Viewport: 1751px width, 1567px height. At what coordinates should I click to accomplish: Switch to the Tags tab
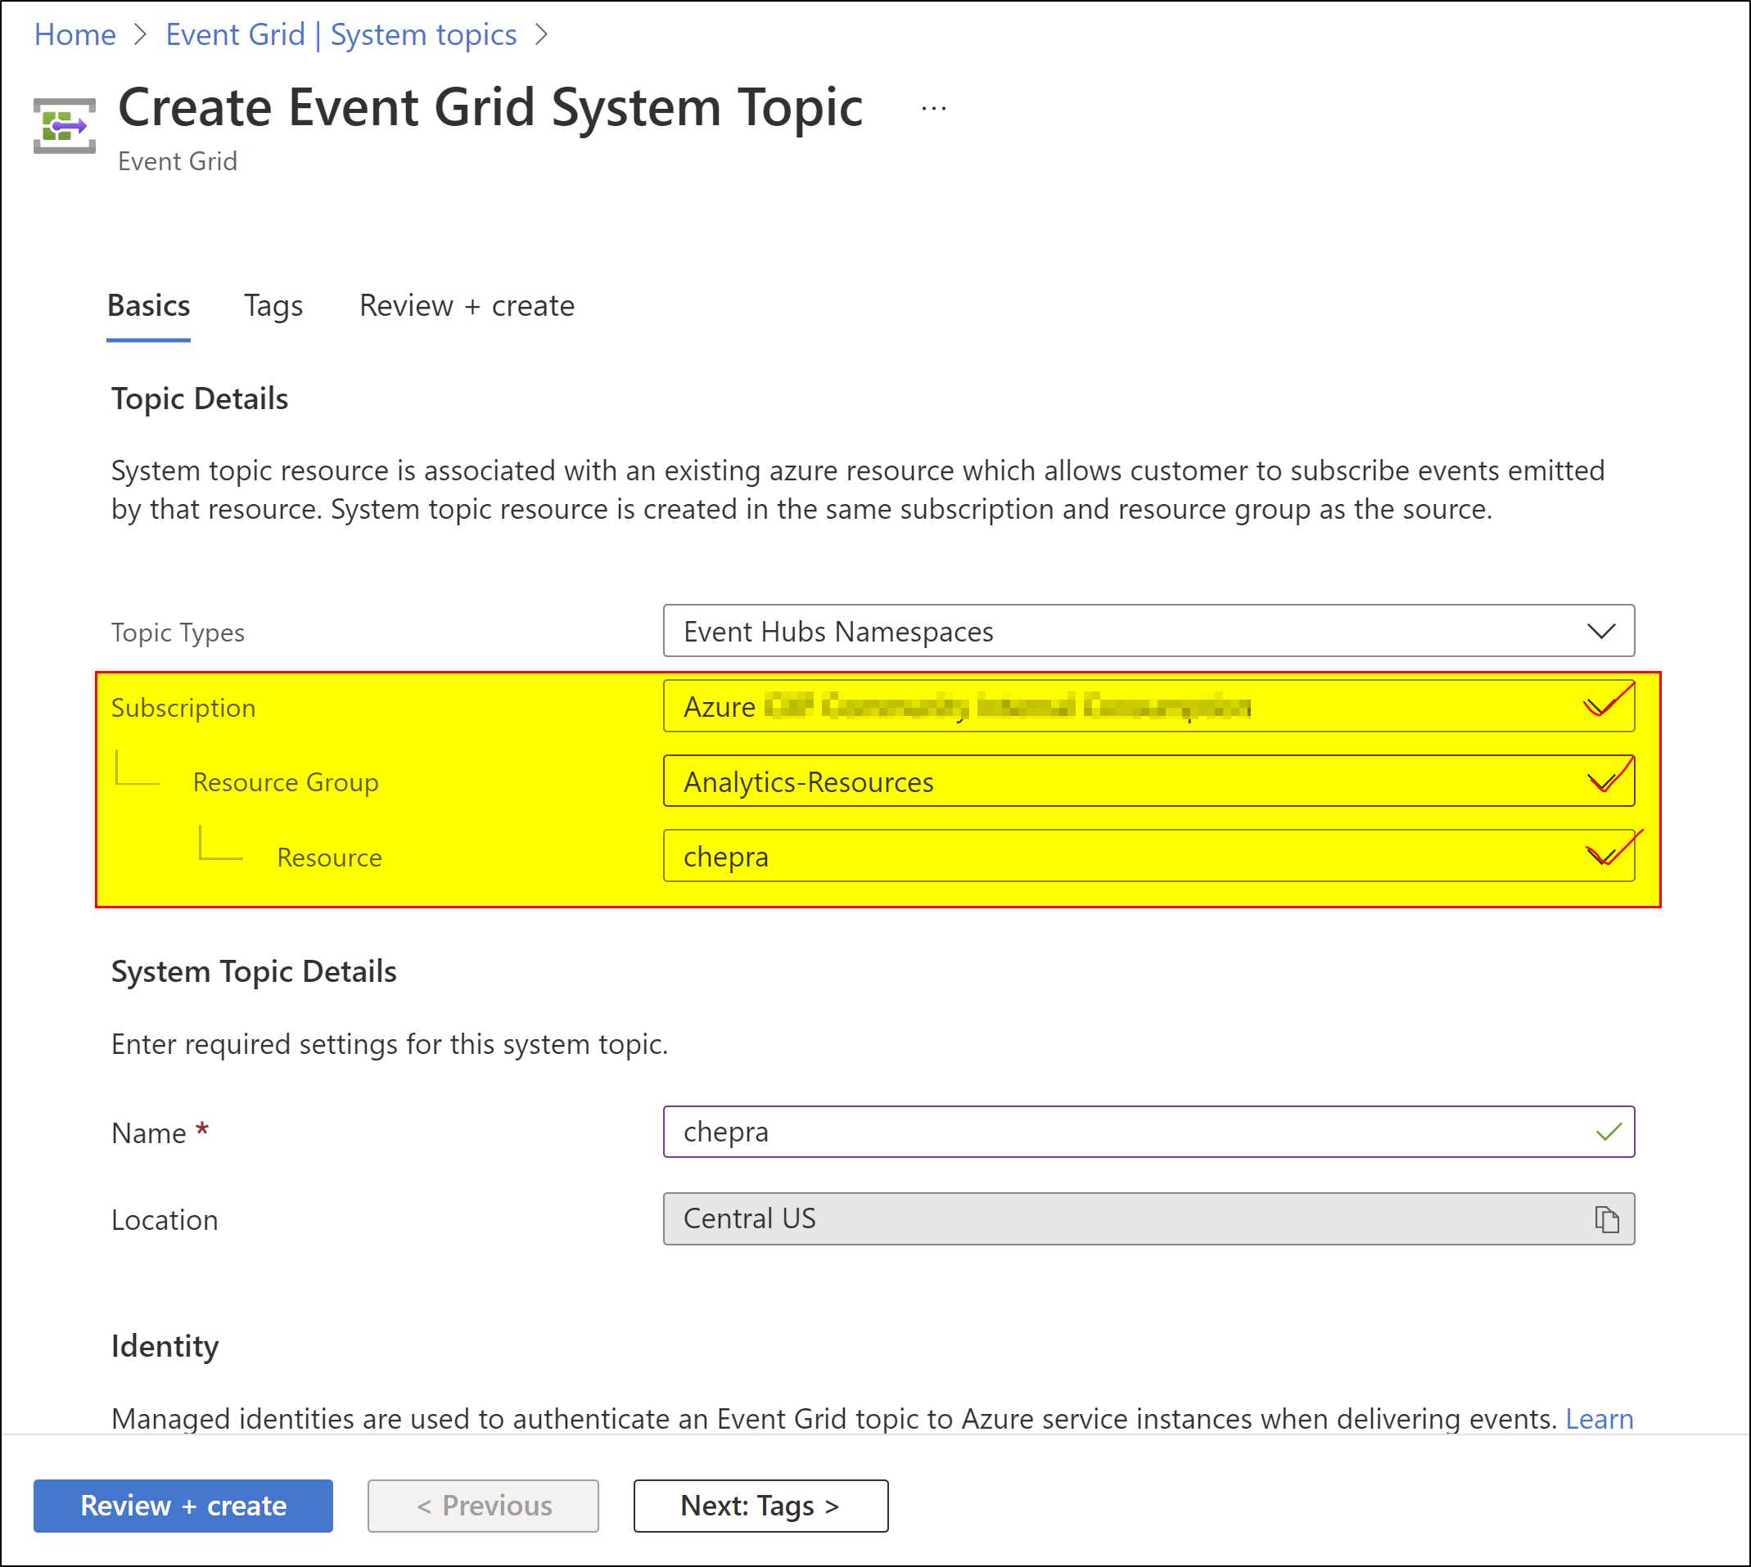pos(273,306)
